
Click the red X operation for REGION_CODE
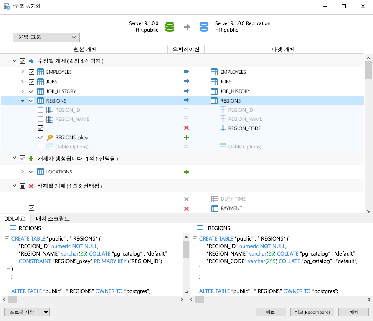(186, 128)
